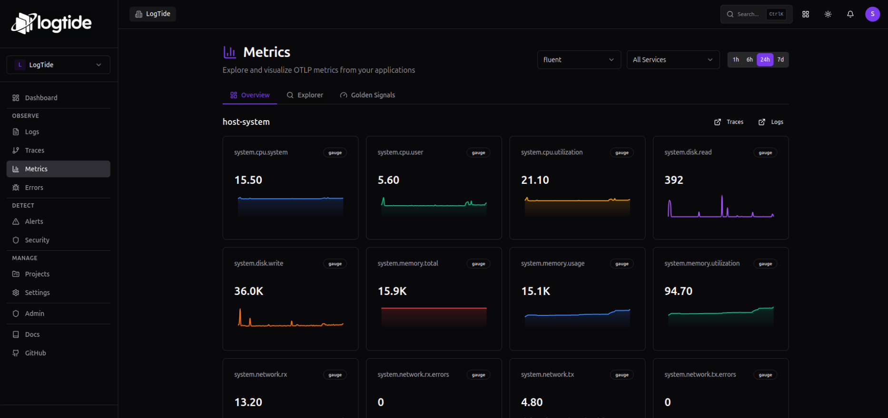The width and height of the screenshot is (888, 418).
Task: Toggle the light/dark theme sun icon
Action: (x=828, y=14)
